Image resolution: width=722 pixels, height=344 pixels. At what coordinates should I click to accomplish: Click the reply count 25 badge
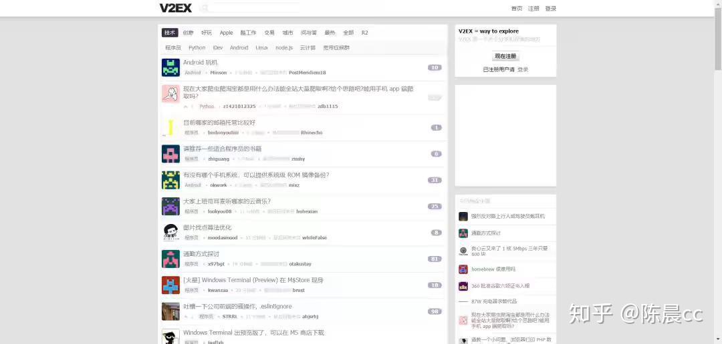pyautogui.click(x=435, y=206)
